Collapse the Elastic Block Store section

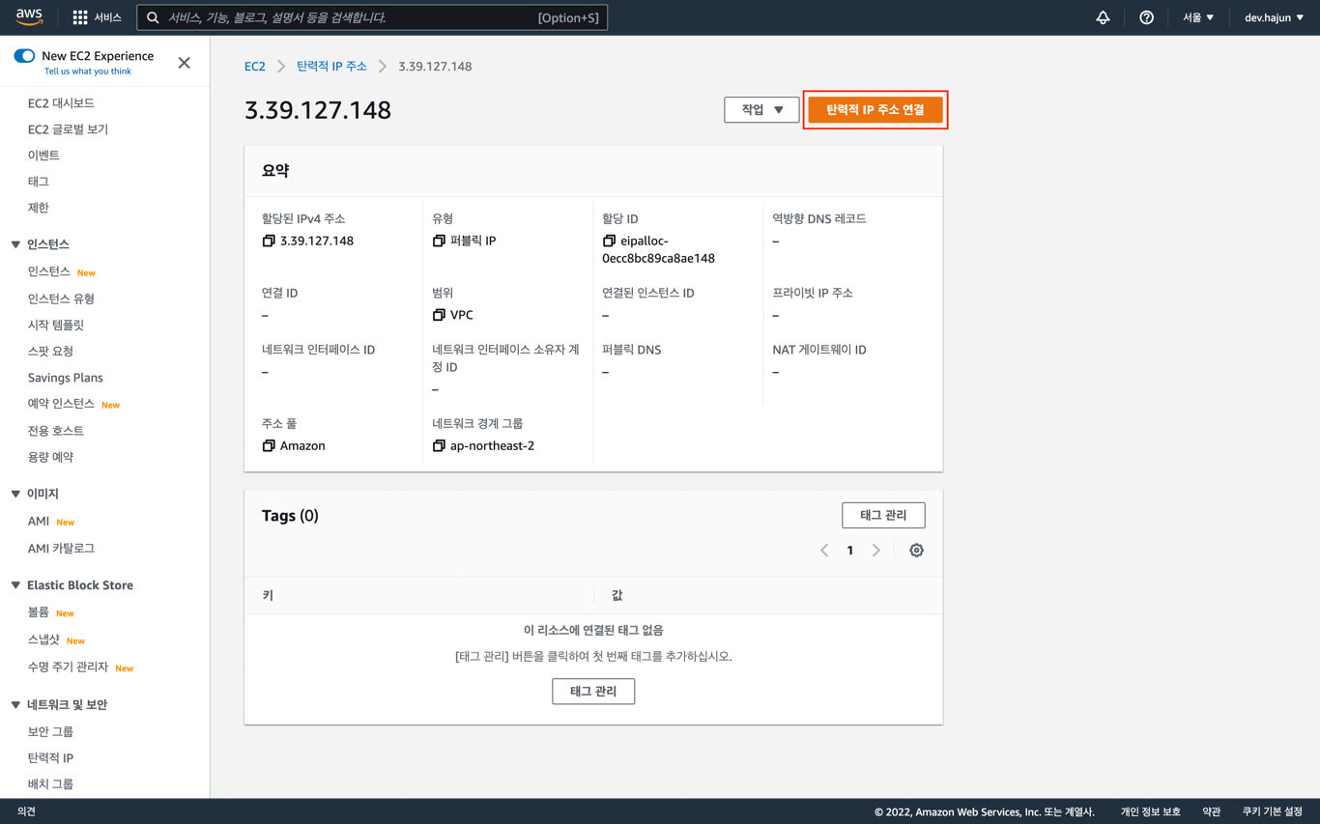coord(15,585)
